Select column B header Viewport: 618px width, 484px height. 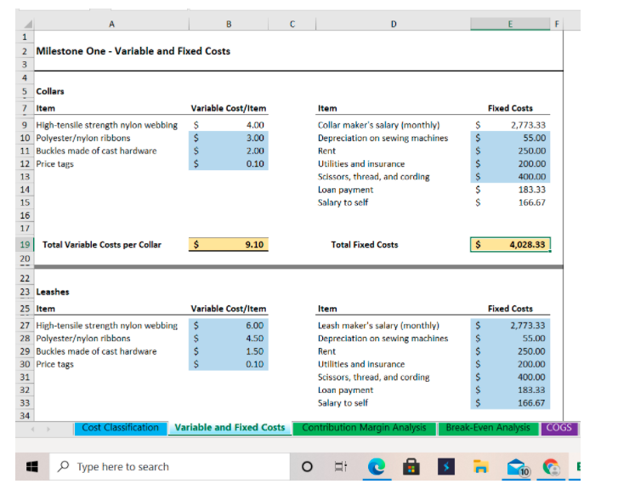point(229,24)
